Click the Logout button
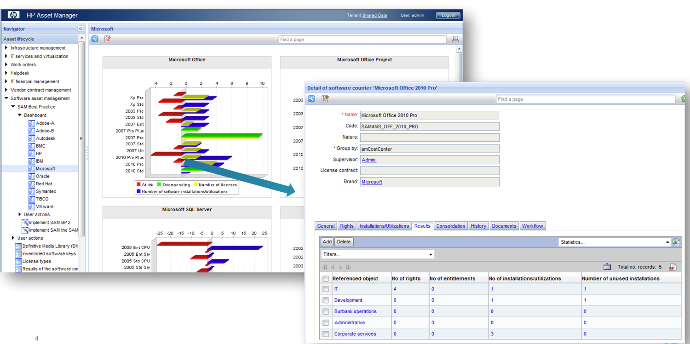The image size is (690, 344). [448, 15]
